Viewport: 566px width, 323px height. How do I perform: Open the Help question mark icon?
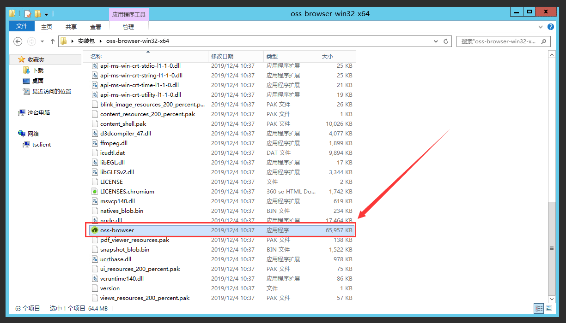coord(551,27)
